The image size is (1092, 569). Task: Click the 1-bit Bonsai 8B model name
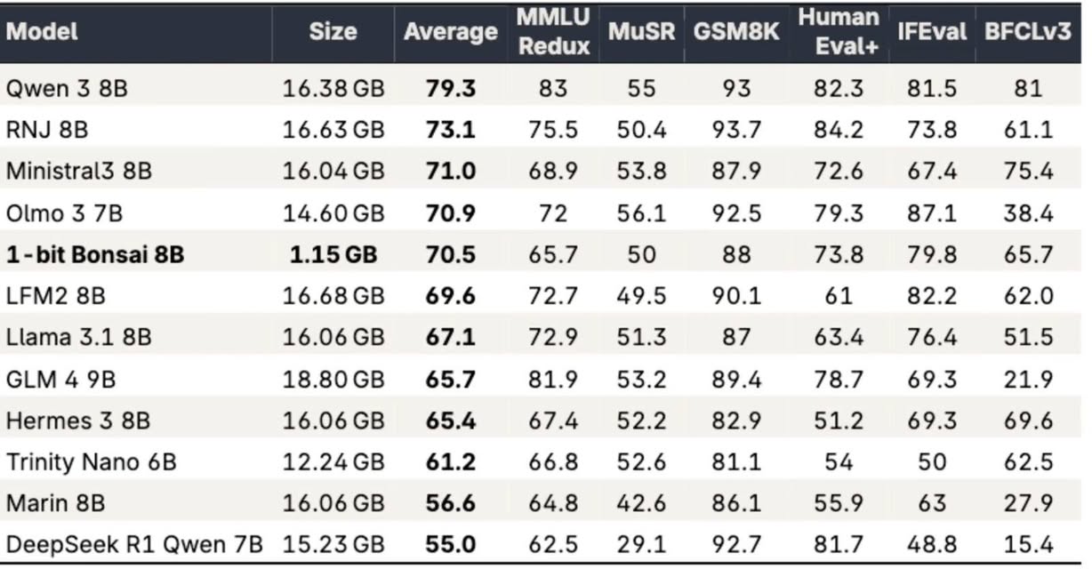coord(95,255)
